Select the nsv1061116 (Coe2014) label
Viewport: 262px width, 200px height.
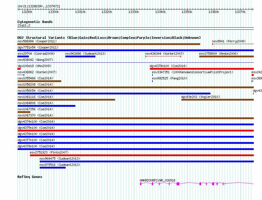click(x=35, y=97)
